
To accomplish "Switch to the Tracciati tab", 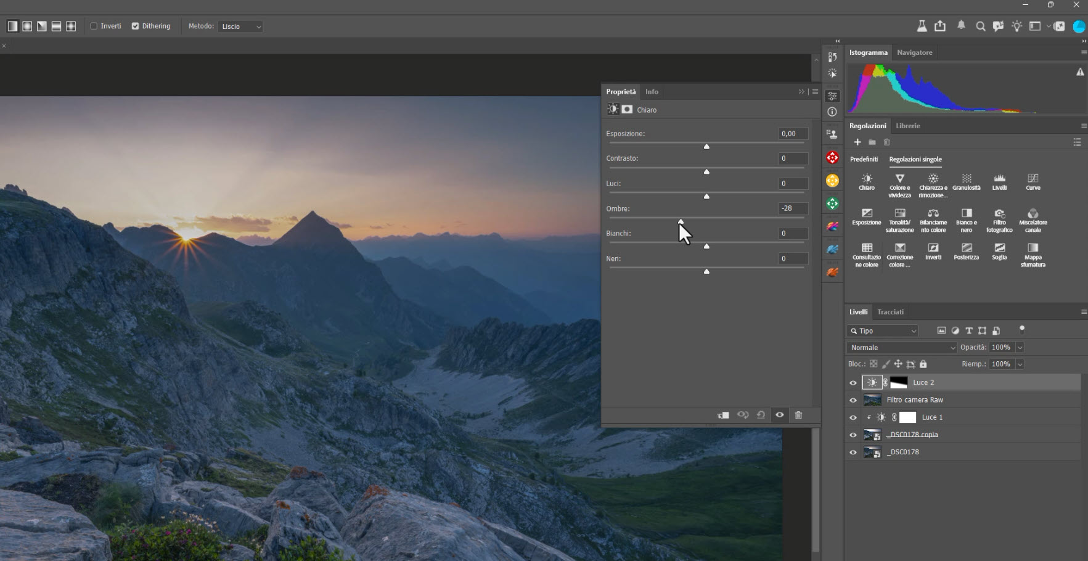I will tap(890, 312).
